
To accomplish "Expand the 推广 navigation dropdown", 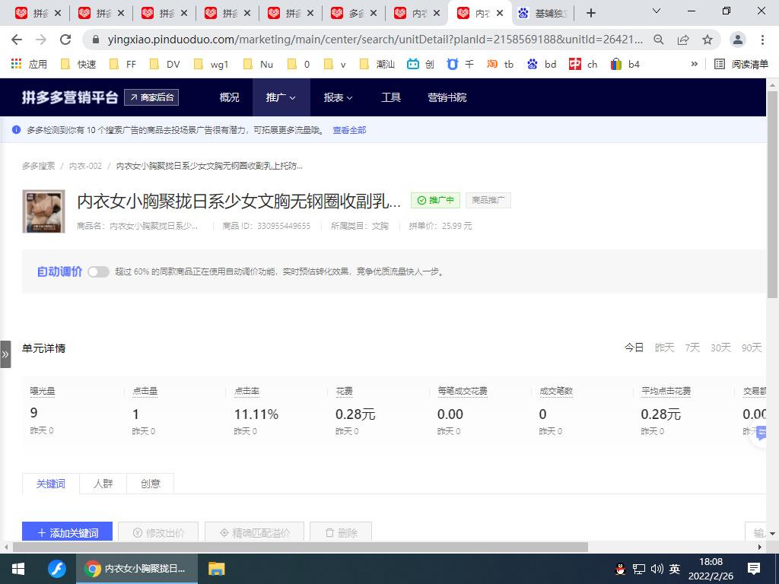I will click(x=281, y=97).
